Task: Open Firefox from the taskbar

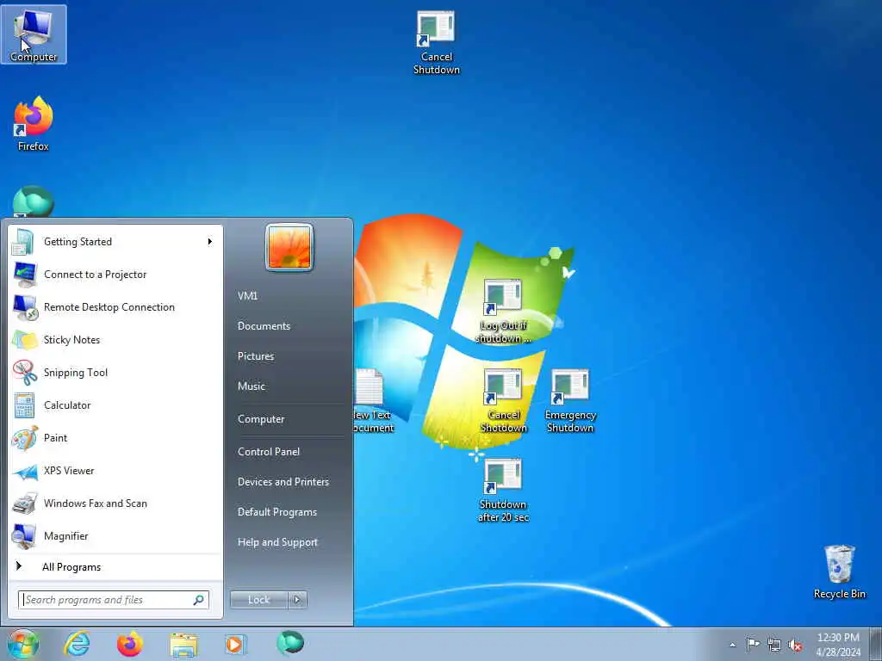Action: [x=130, y=644]
